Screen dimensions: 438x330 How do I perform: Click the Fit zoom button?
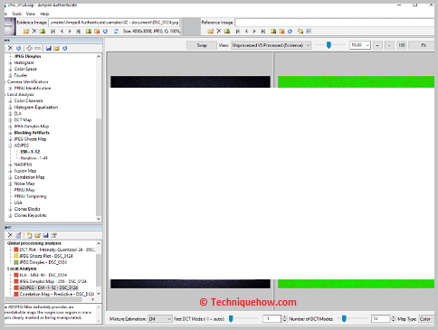424,45
